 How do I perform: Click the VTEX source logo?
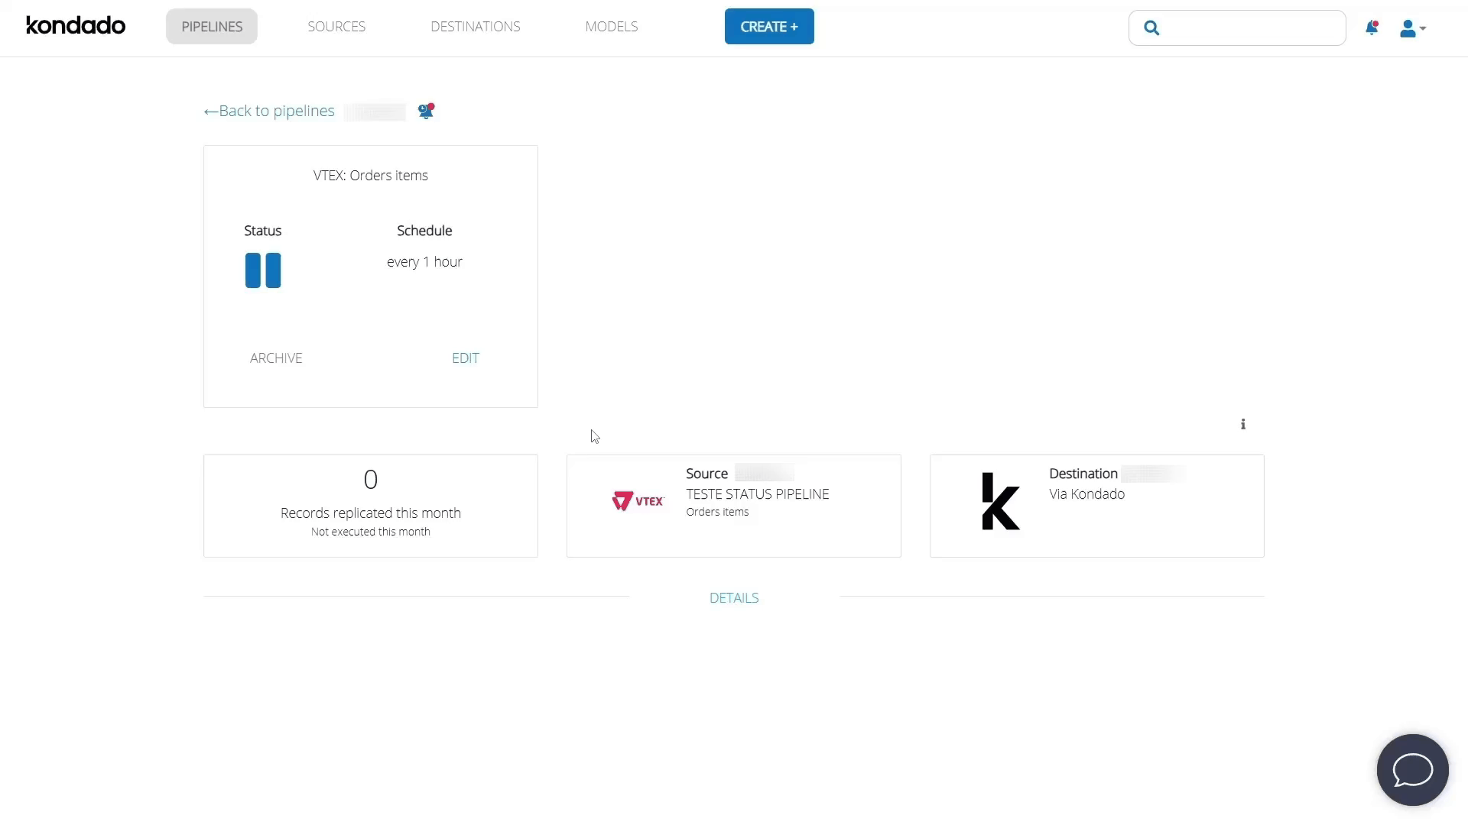point(638,501)
